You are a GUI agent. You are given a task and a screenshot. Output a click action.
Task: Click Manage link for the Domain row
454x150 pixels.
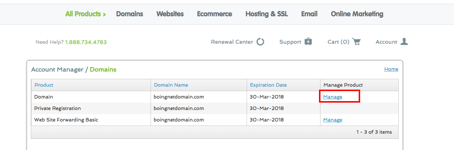tap(333, 97)
